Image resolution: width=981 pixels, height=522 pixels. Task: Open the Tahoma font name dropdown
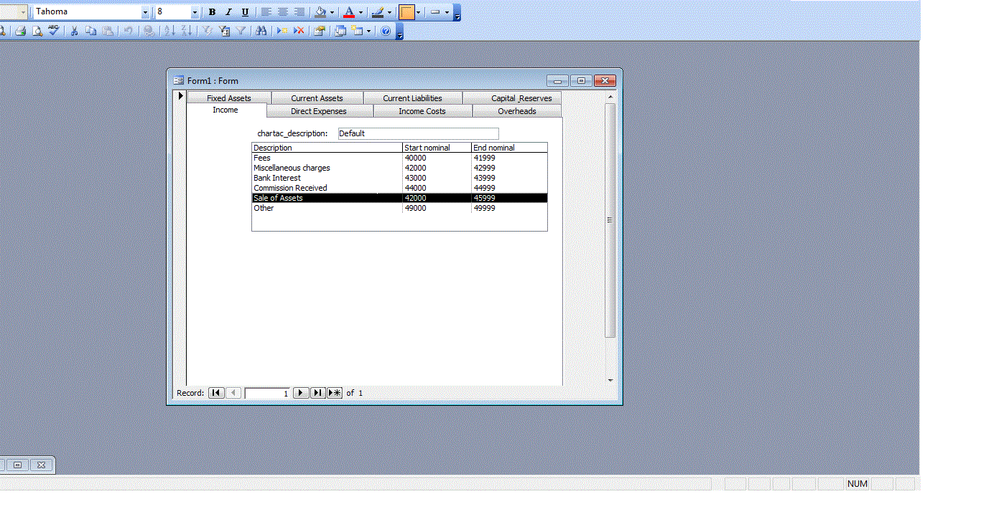(145, 12)
